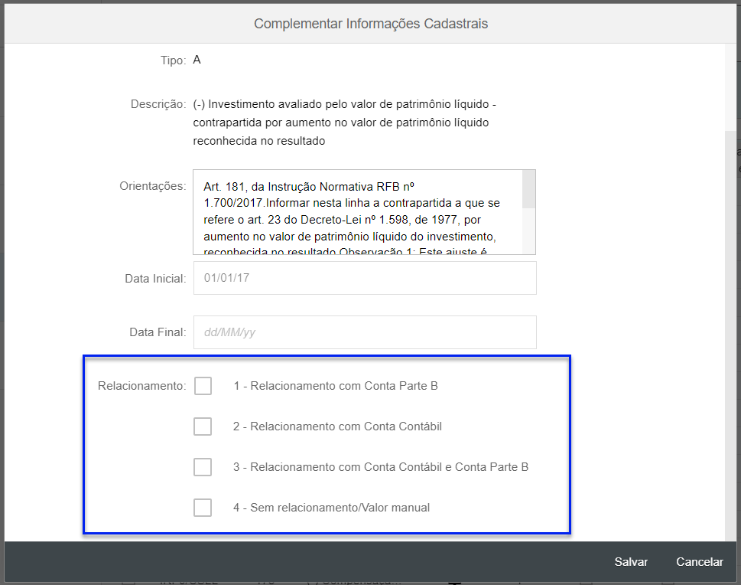Check '2 - Relacionamento com Conta Contábil'
The height and width of the screenshot is (585, 741).
click(203, 426)
